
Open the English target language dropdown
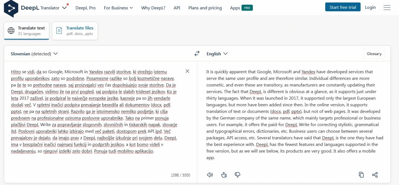217,54
